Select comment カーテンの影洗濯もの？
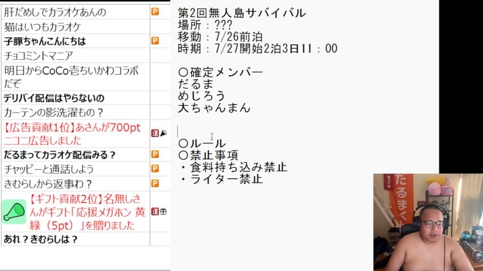The width and height of the screenshot is (483, 271). [53, 112]
